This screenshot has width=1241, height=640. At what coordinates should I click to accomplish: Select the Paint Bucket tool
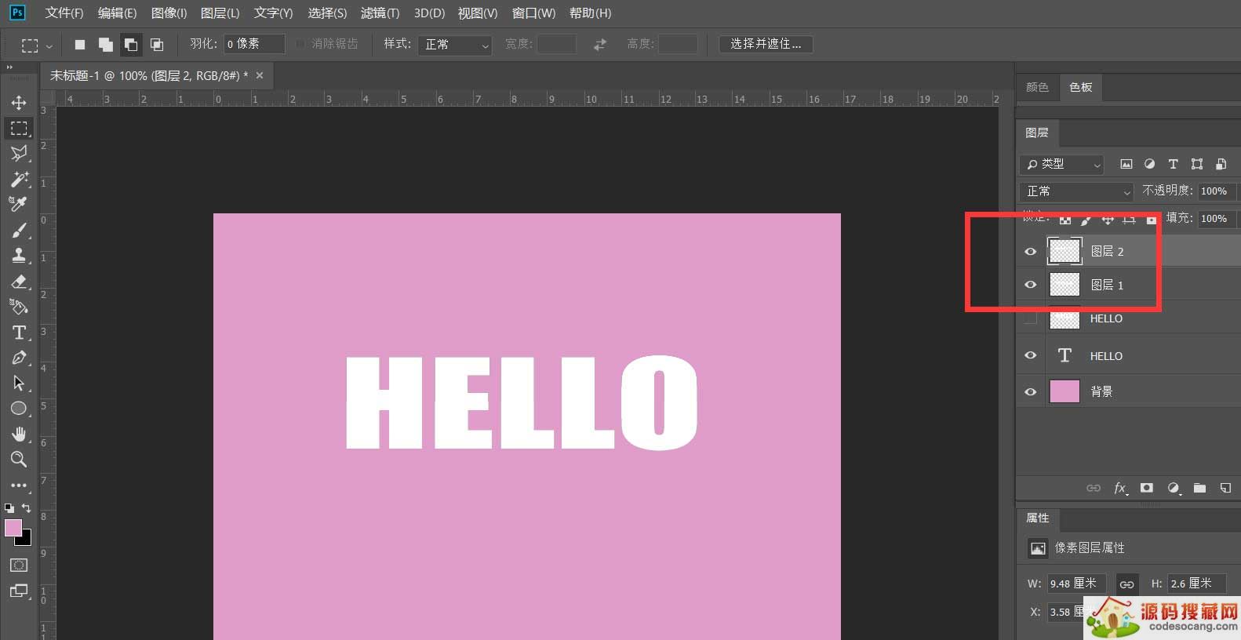19,307
